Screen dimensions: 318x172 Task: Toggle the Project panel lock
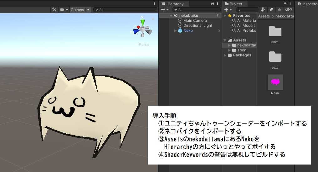pyautogui.click(x=285, y=3)
